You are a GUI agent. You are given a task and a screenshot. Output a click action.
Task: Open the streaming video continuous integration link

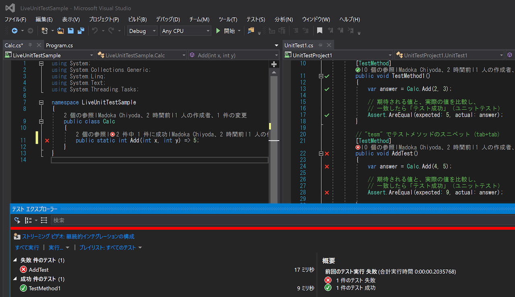pyautogui.click(x=78, y=237)
